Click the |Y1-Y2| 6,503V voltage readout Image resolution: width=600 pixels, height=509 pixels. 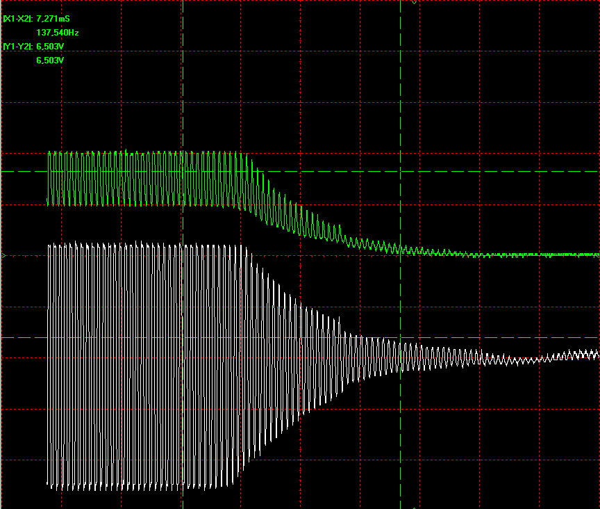33,47
